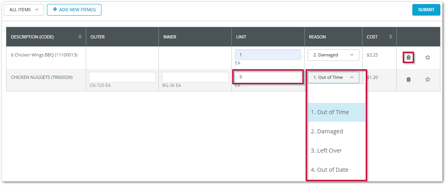Choose '1. Out of Time' reason option

click(336, 112)
